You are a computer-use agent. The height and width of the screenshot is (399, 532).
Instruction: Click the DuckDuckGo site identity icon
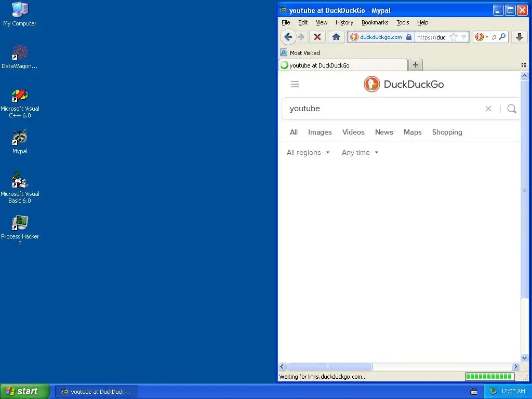[x=354, y=37]
